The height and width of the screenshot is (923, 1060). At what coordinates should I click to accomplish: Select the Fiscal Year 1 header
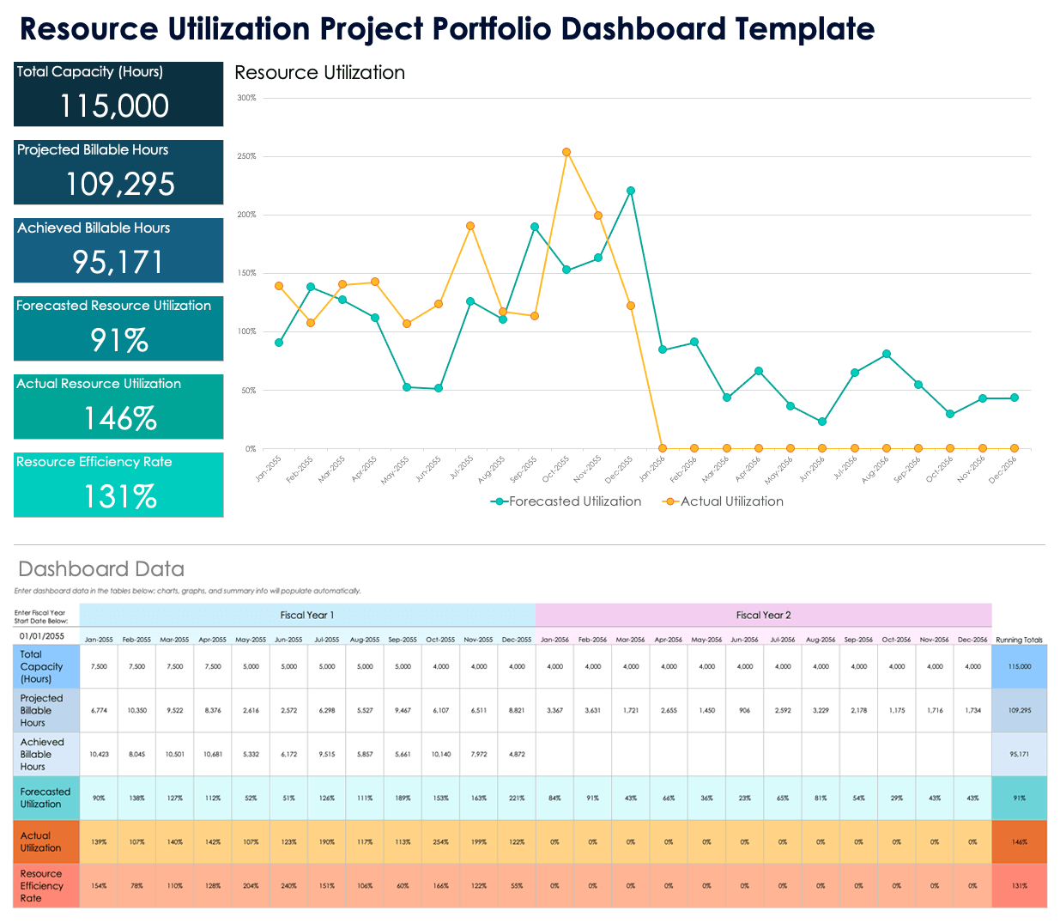[x=307, y=615]
